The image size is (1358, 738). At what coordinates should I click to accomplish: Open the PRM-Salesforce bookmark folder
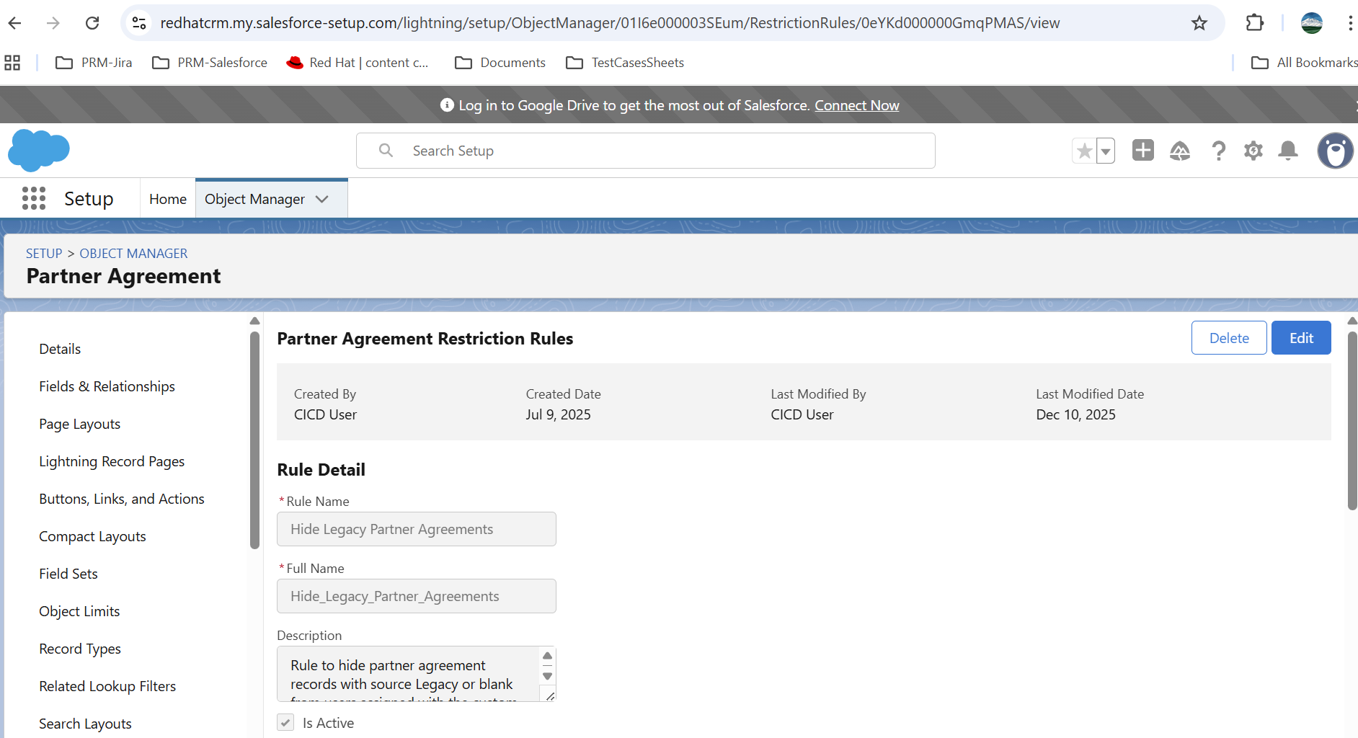coord(210,63)
